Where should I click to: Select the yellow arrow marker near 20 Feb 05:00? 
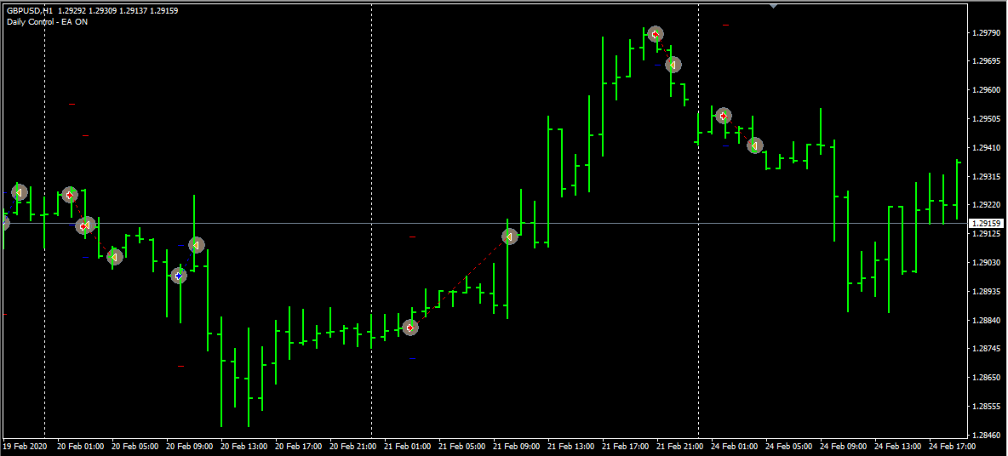click(x=114, y=257)
